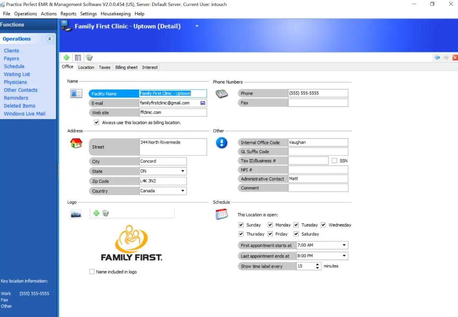Uncheck 'Always use this location as billing location'

(97, 122)
